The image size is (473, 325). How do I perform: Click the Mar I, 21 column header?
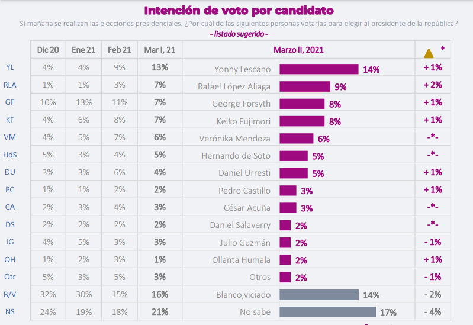coord(160,50)
